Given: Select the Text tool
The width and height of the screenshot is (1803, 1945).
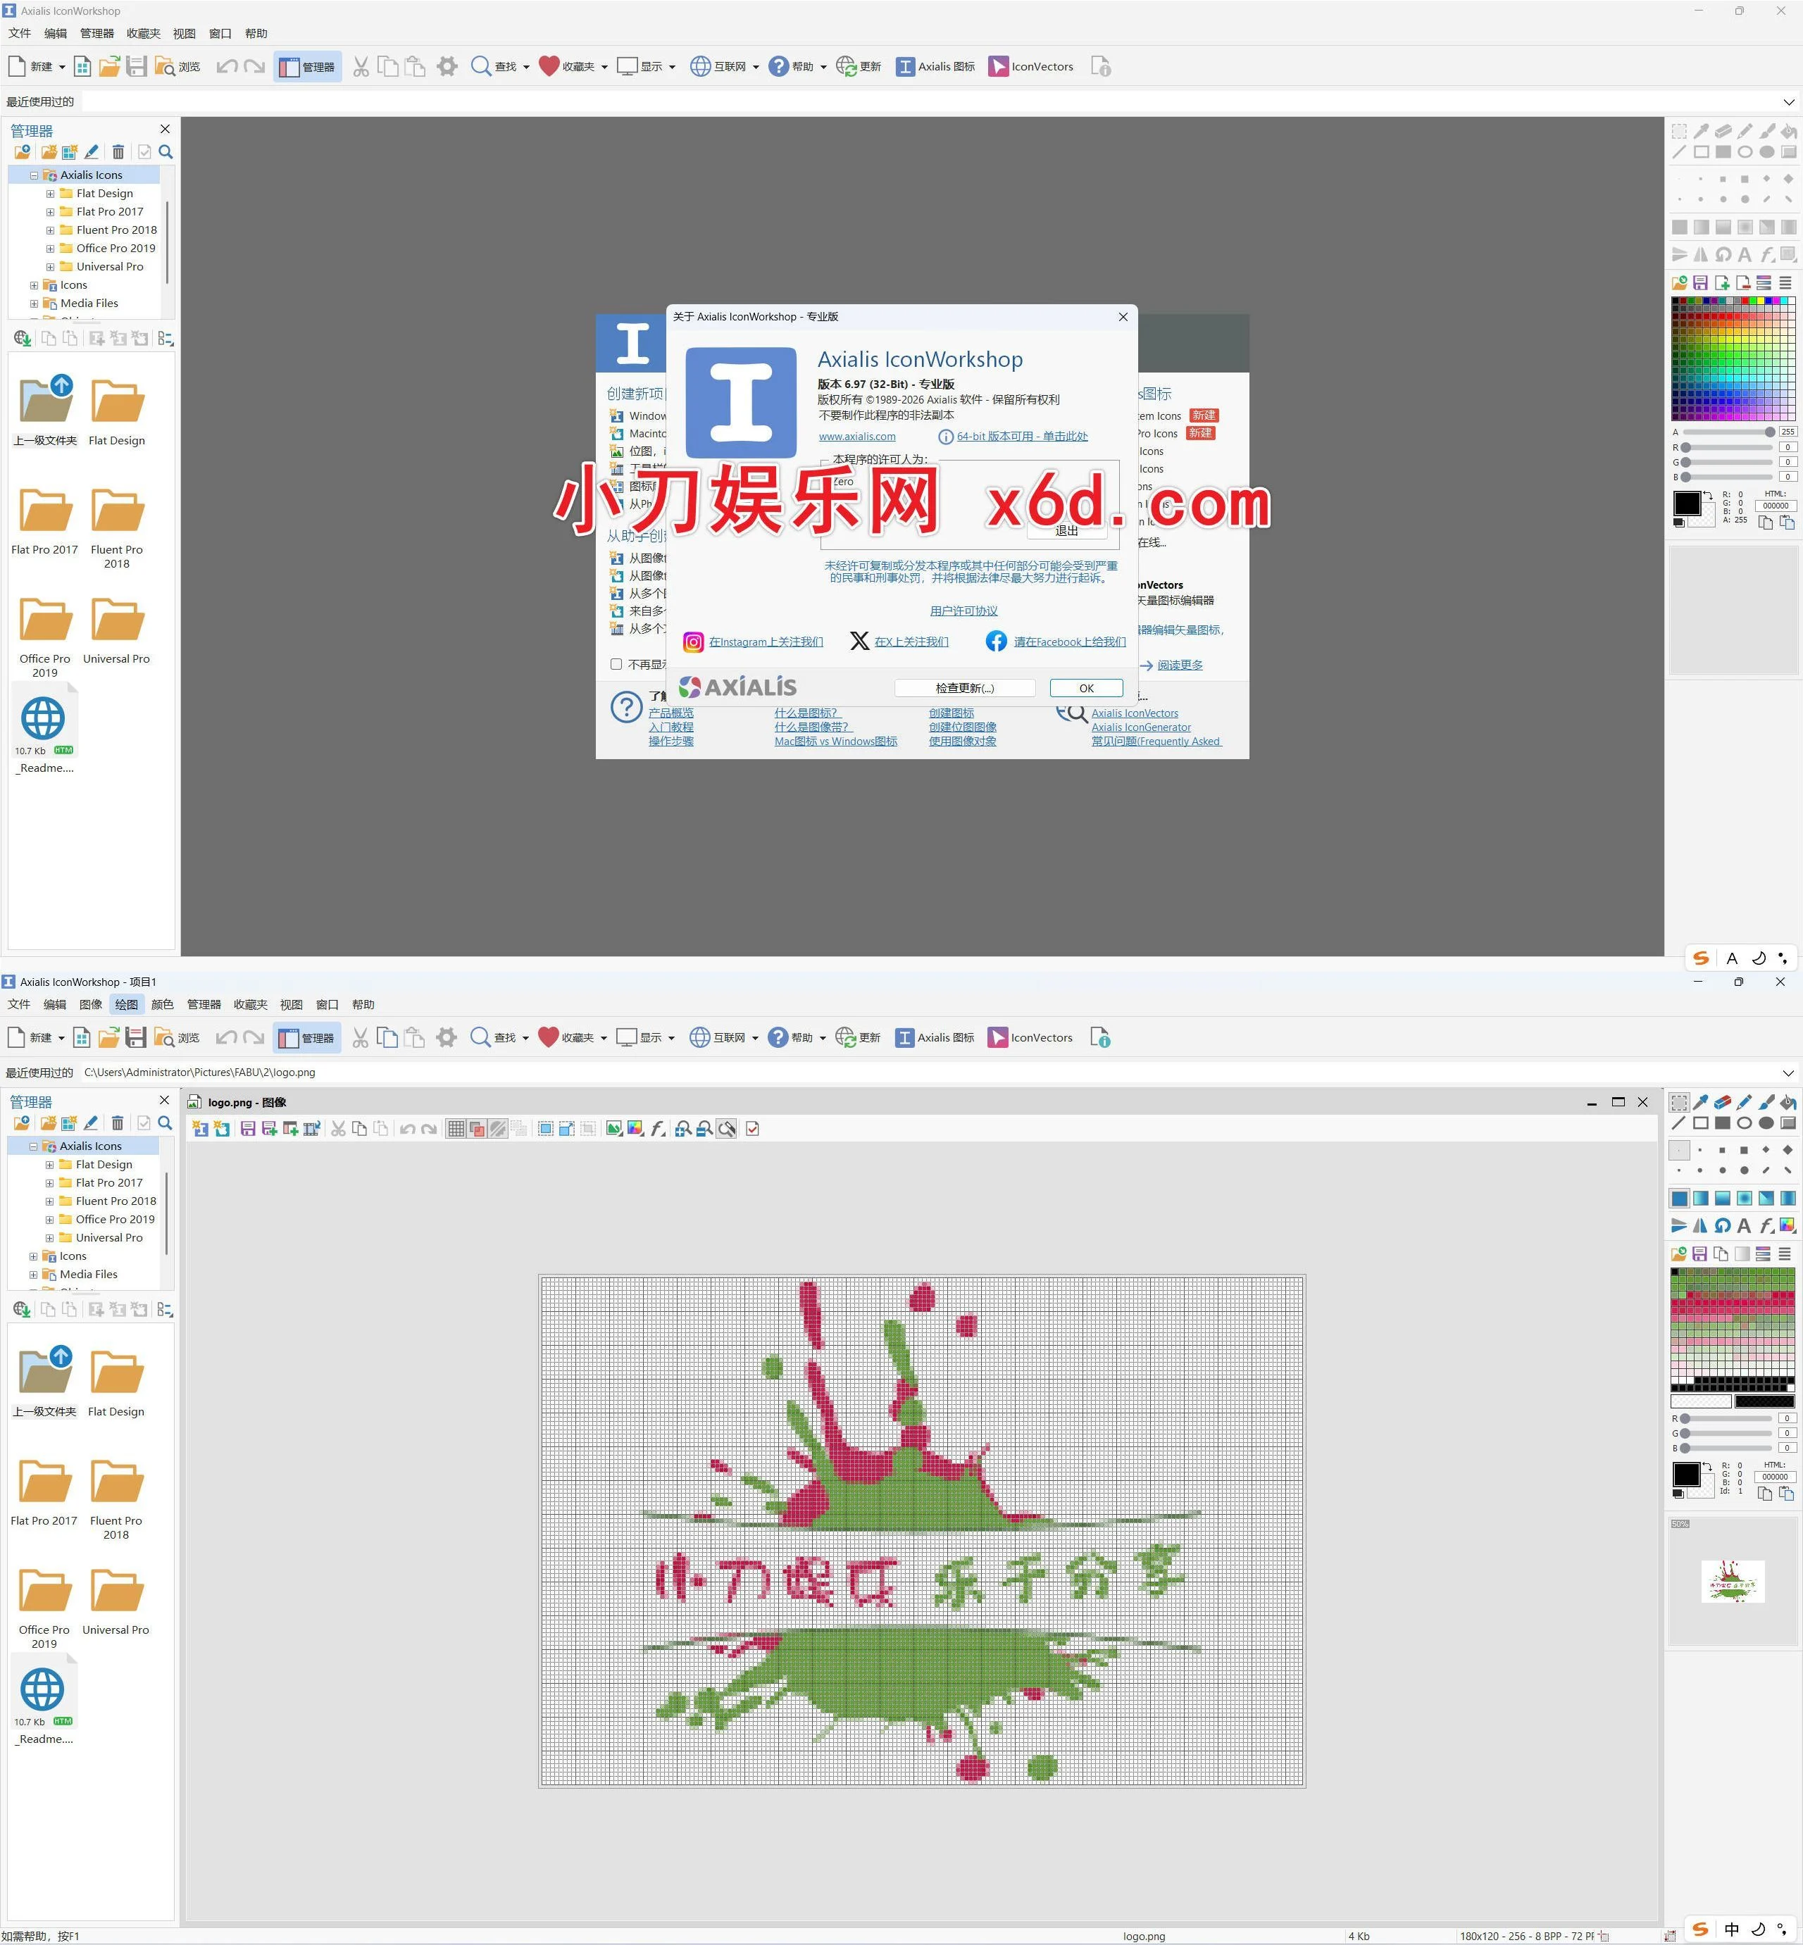Looking at the screenshot, I should [1745, 1226].
